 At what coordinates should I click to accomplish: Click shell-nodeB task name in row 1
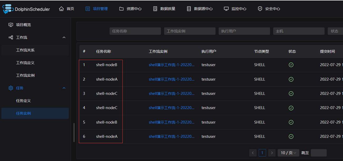click(107, 65)
